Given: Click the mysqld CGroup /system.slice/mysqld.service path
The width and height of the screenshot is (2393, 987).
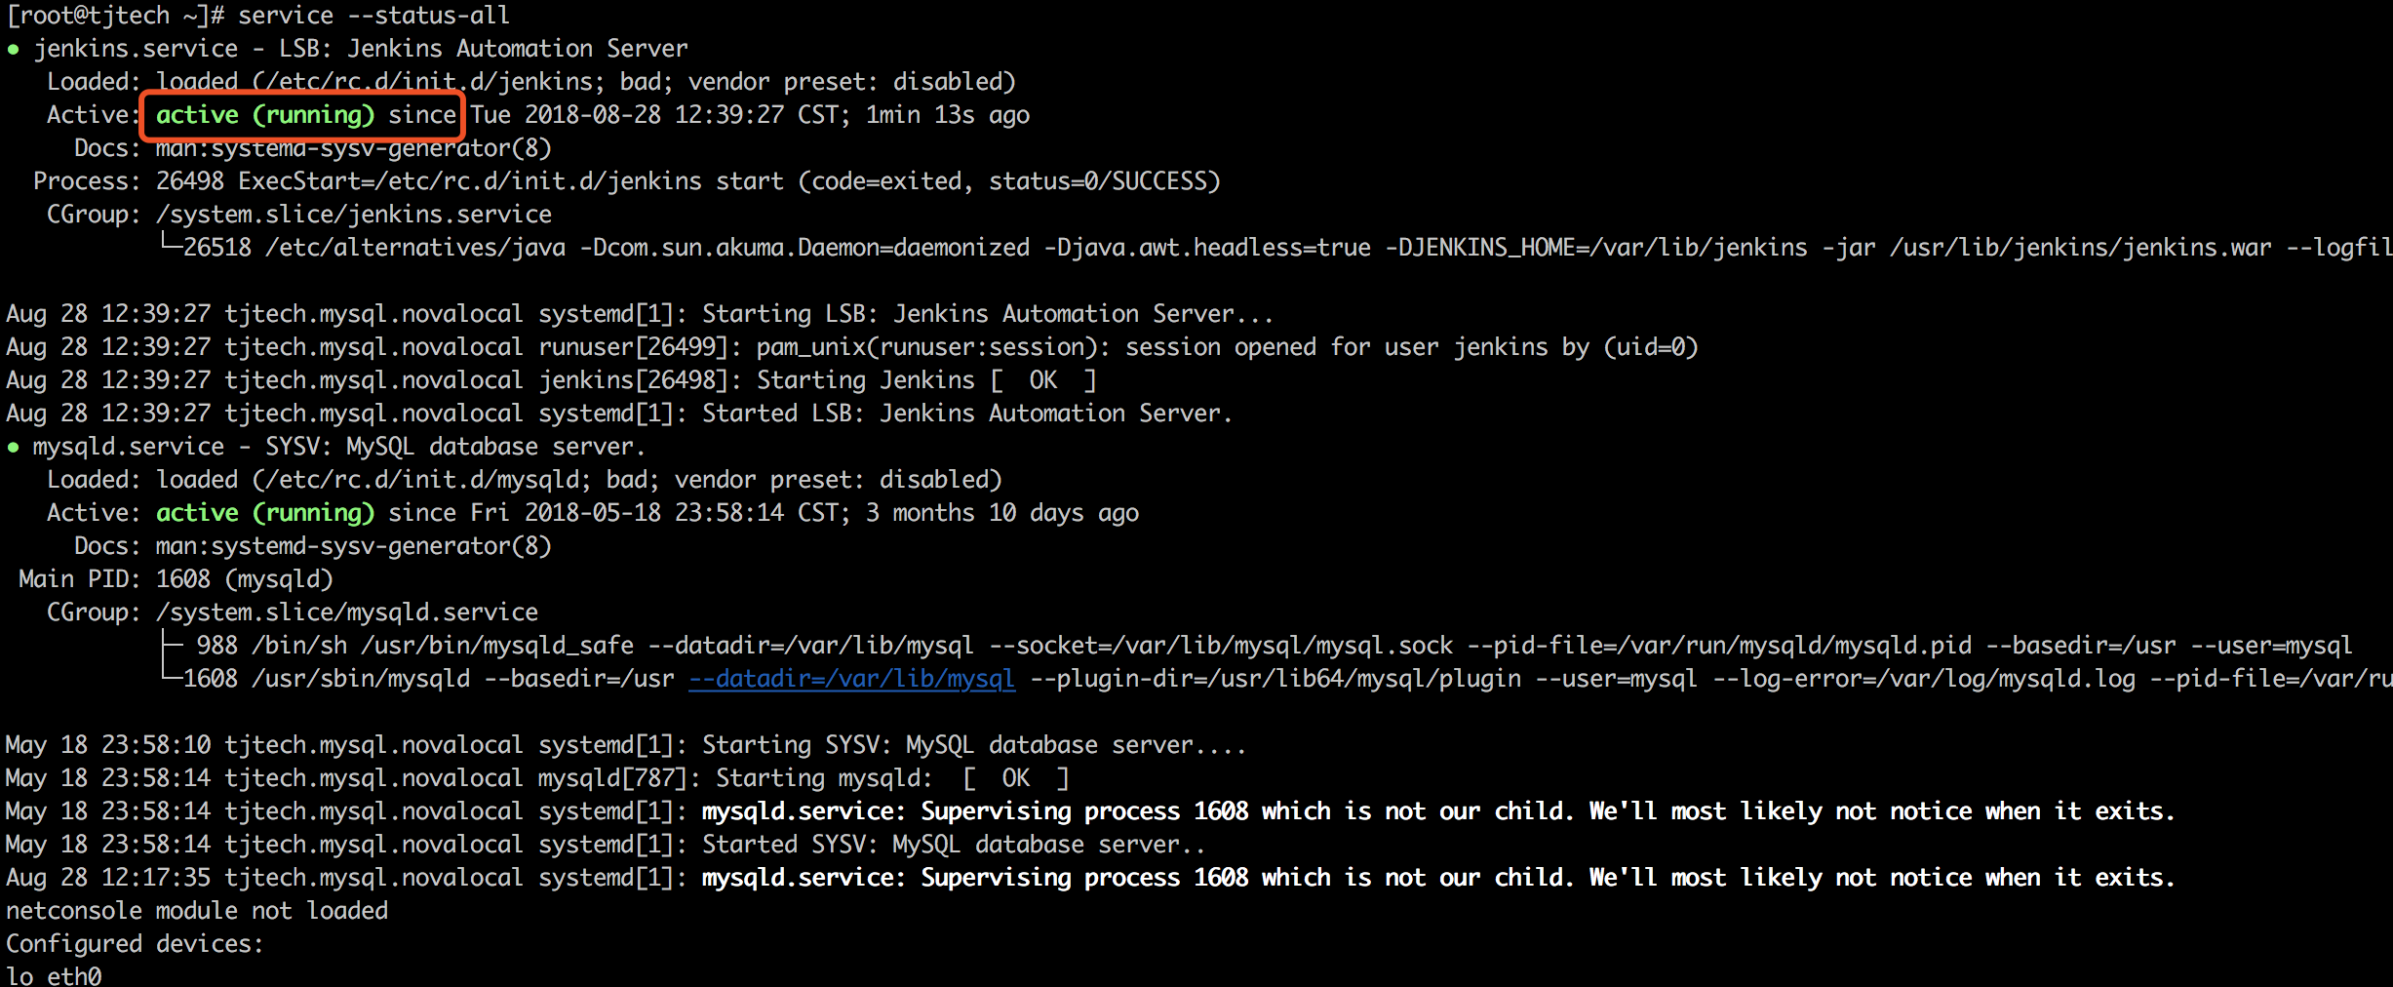Looking at the screenshot, I should click(346, 612).
